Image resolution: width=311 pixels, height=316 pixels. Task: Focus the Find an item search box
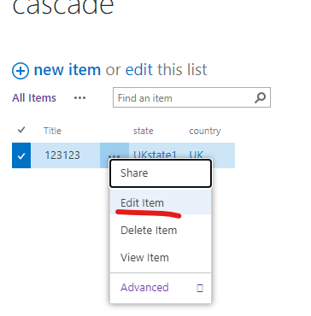point(184,98)
